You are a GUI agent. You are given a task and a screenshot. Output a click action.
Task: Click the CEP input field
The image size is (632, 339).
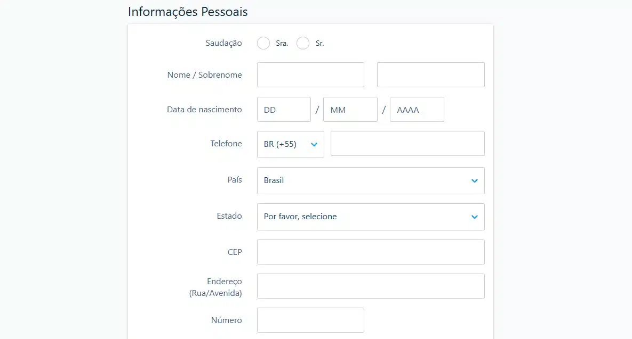(x=370, y=252)
